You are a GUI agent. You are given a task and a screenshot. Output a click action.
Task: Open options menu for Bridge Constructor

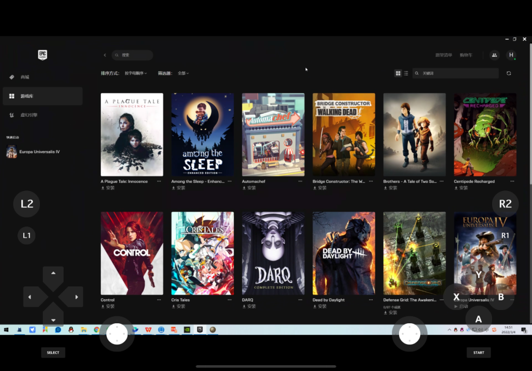click(371, 181)
